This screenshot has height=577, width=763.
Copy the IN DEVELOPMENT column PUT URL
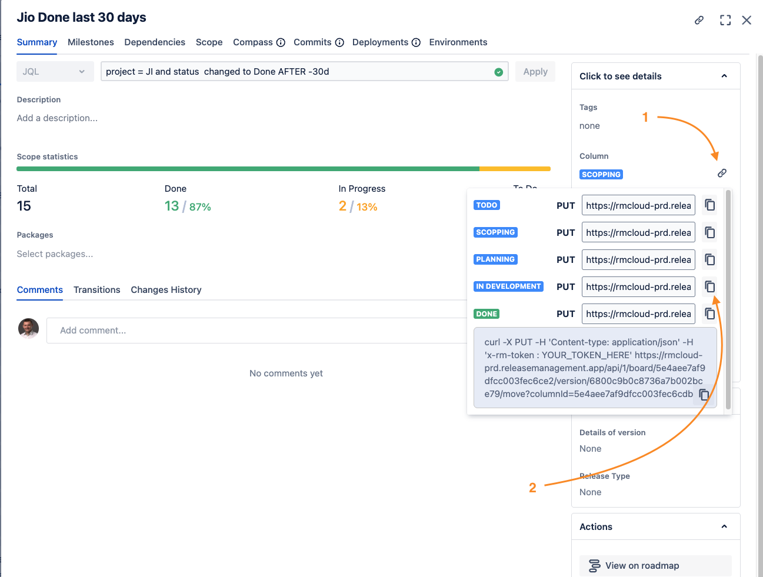(x=710, y=286)
